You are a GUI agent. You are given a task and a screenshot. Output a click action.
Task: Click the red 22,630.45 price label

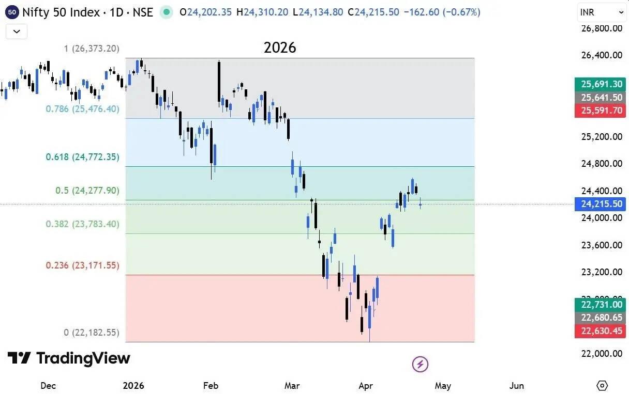[x=600, y=331]
